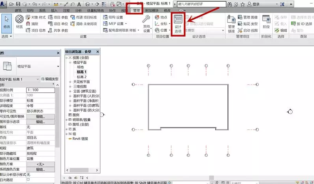
Task: Click 编辑... button for 可见性/图形替换
Action: point(40,116)
